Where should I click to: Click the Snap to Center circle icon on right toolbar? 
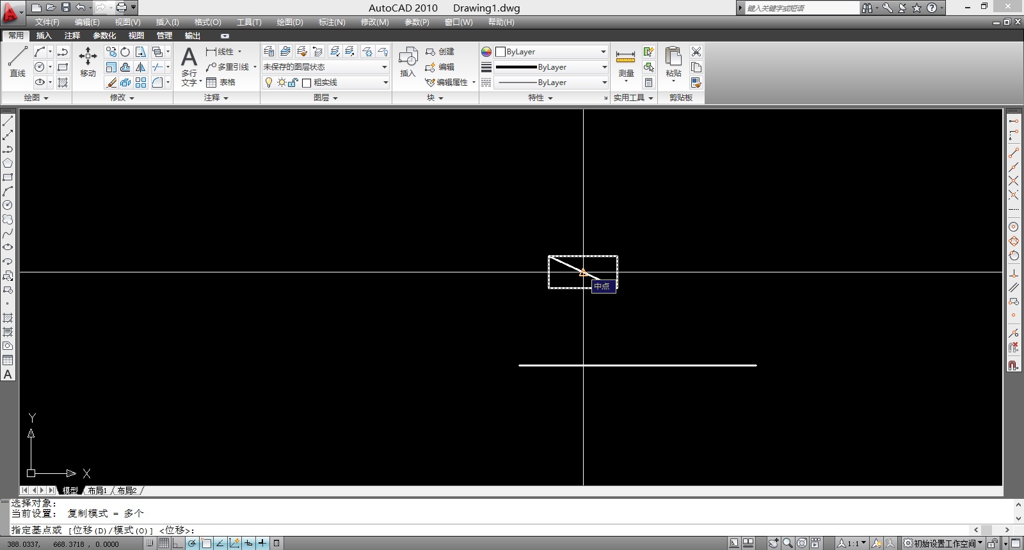tap(1013, 227)
